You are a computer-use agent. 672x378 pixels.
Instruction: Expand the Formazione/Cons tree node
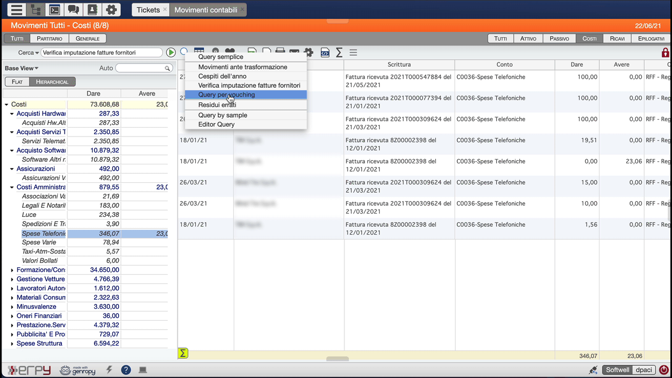pos(13,270)
